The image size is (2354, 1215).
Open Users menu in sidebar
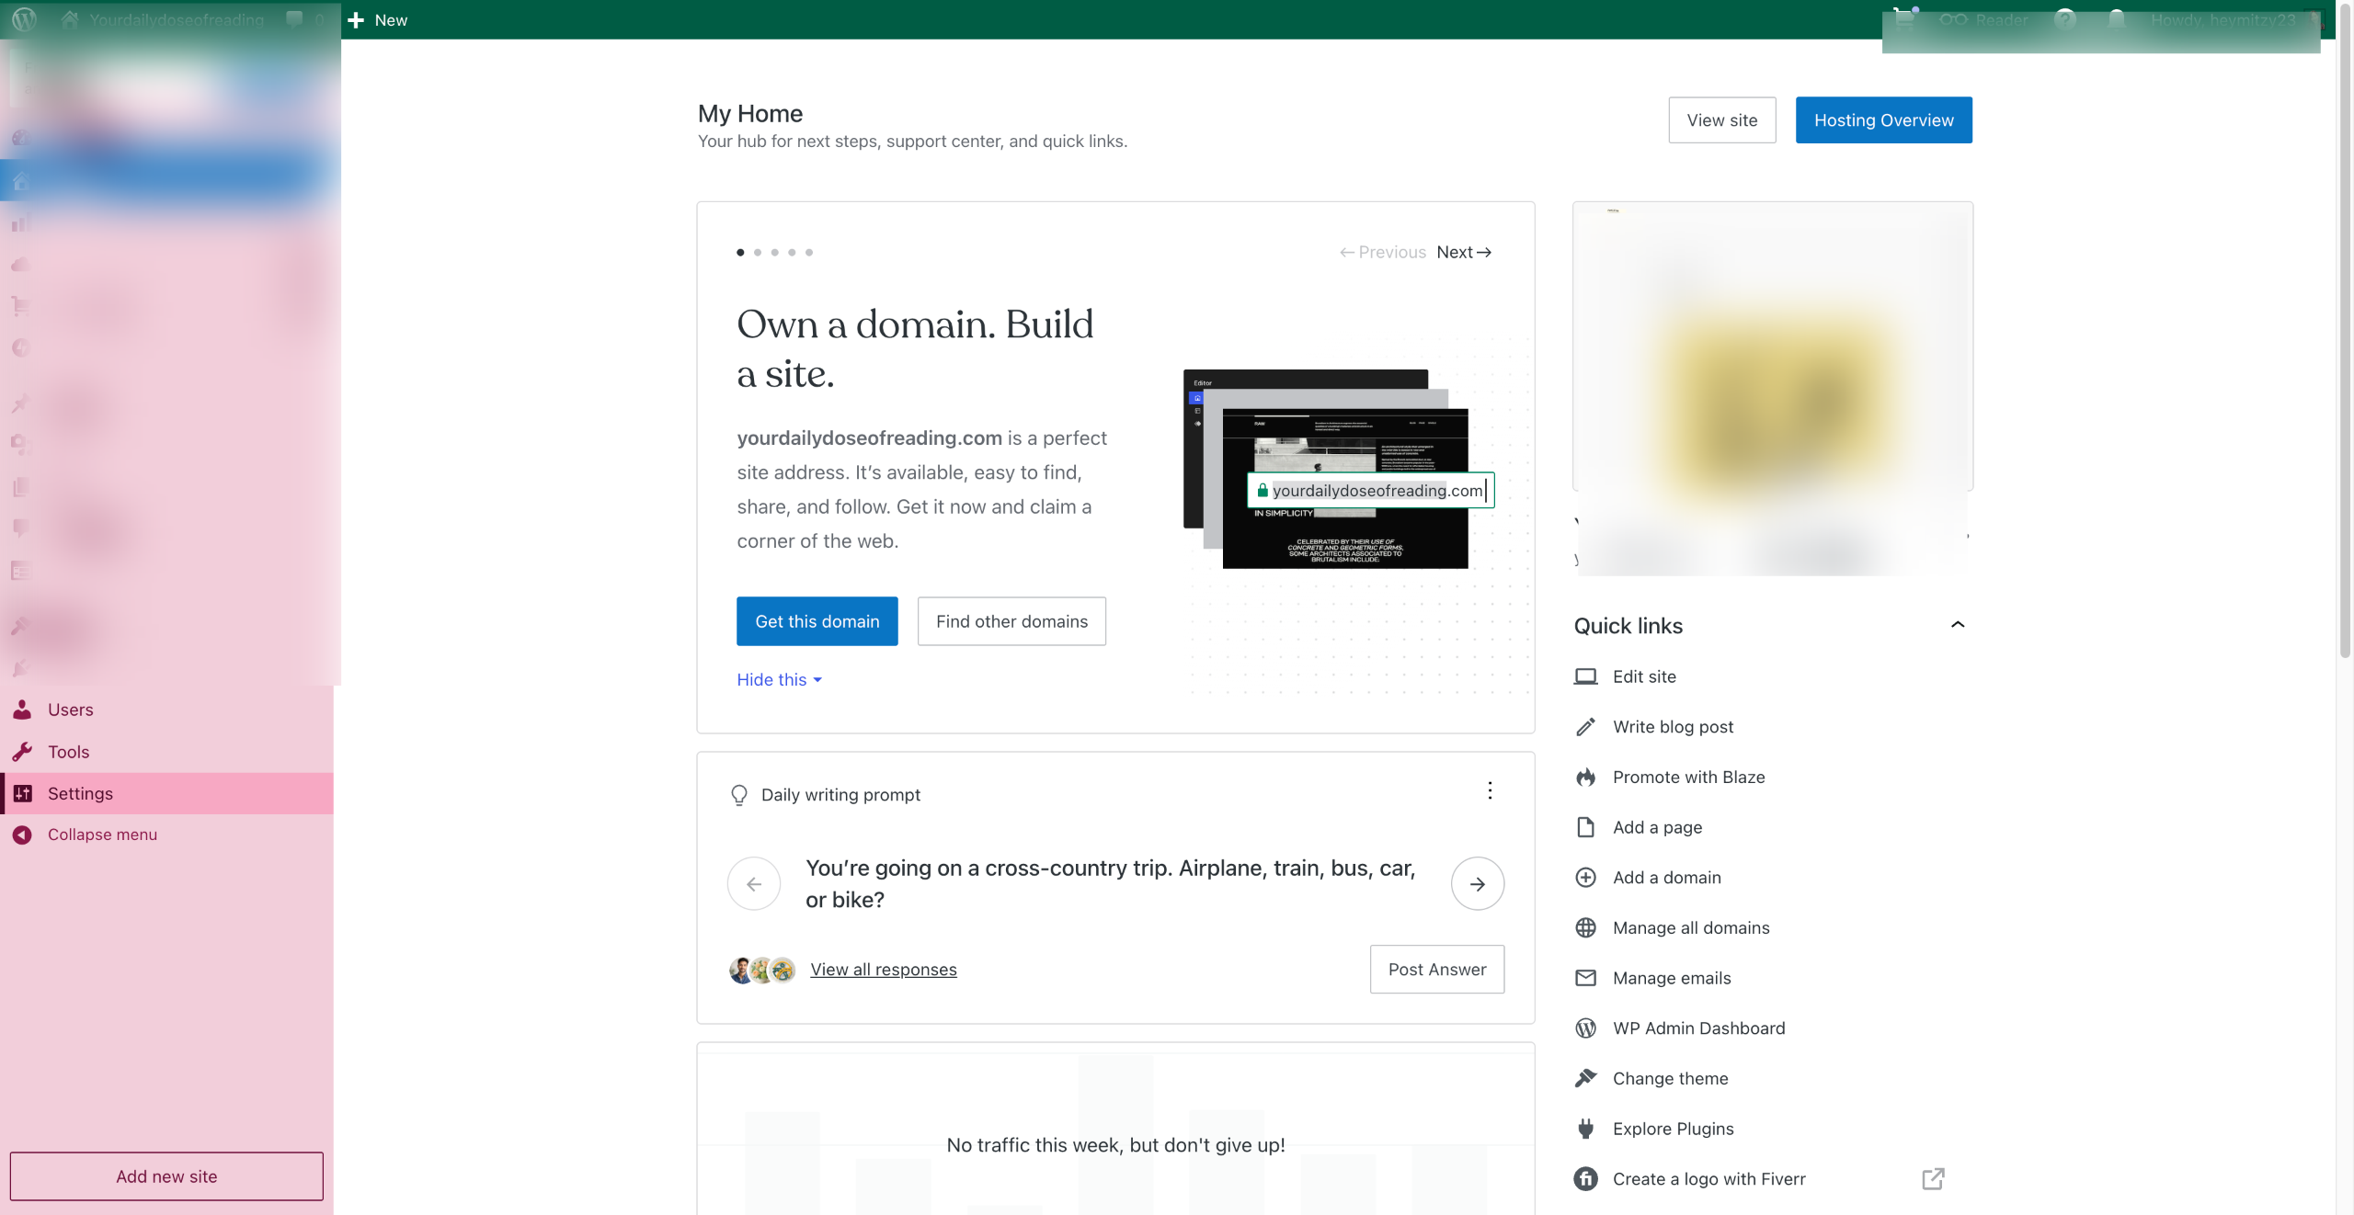(70, 710)
